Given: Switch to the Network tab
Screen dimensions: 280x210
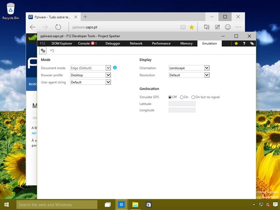Looking at the screenshot, I should point(136,43).
